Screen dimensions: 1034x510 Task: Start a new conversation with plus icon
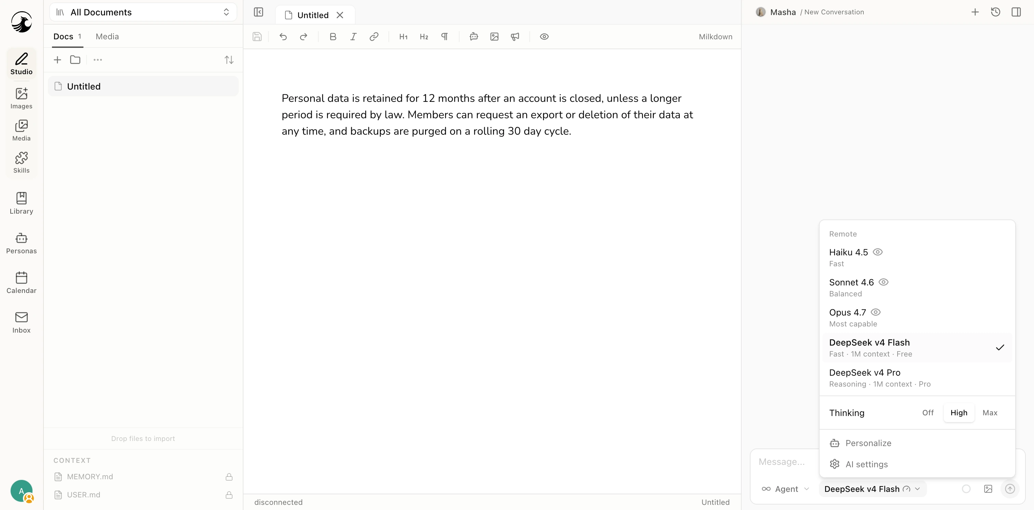(975, 12)
